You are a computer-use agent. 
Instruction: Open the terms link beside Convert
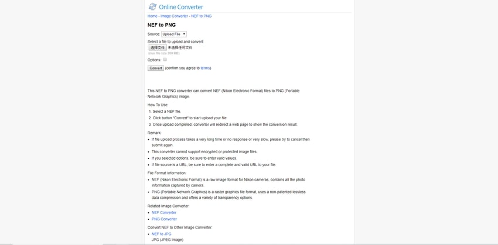pyautogui.click(x=205, y=68)
